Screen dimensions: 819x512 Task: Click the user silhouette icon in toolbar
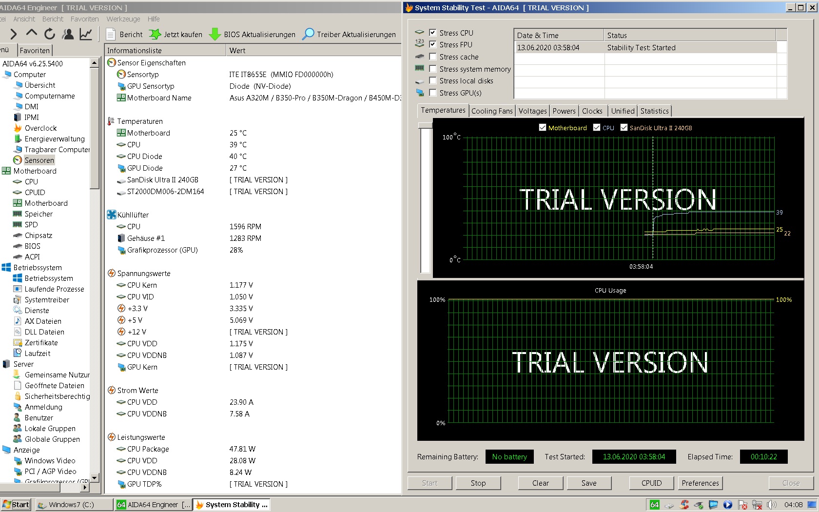coord(68,34)
